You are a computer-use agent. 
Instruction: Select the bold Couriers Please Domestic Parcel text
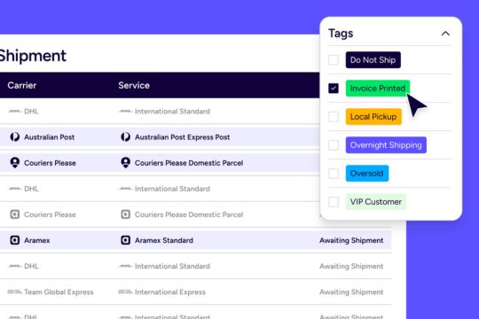189,163
